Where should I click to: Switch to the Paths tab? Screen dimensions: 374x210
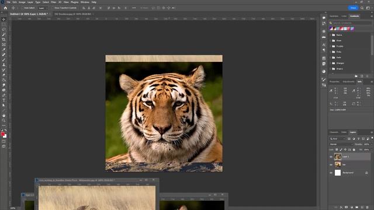point(344,132)
